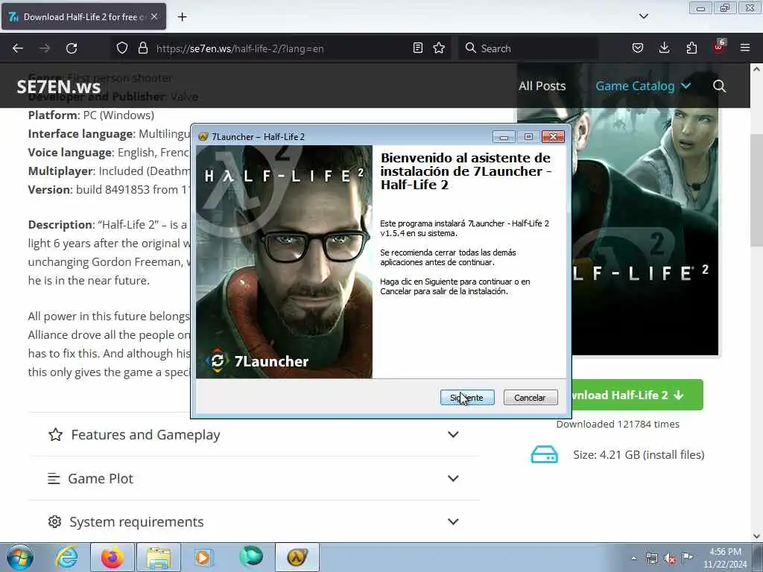This screenshot has width=763, height=572.
Task: Expand the System requirements section
Action: click(253, 521)
